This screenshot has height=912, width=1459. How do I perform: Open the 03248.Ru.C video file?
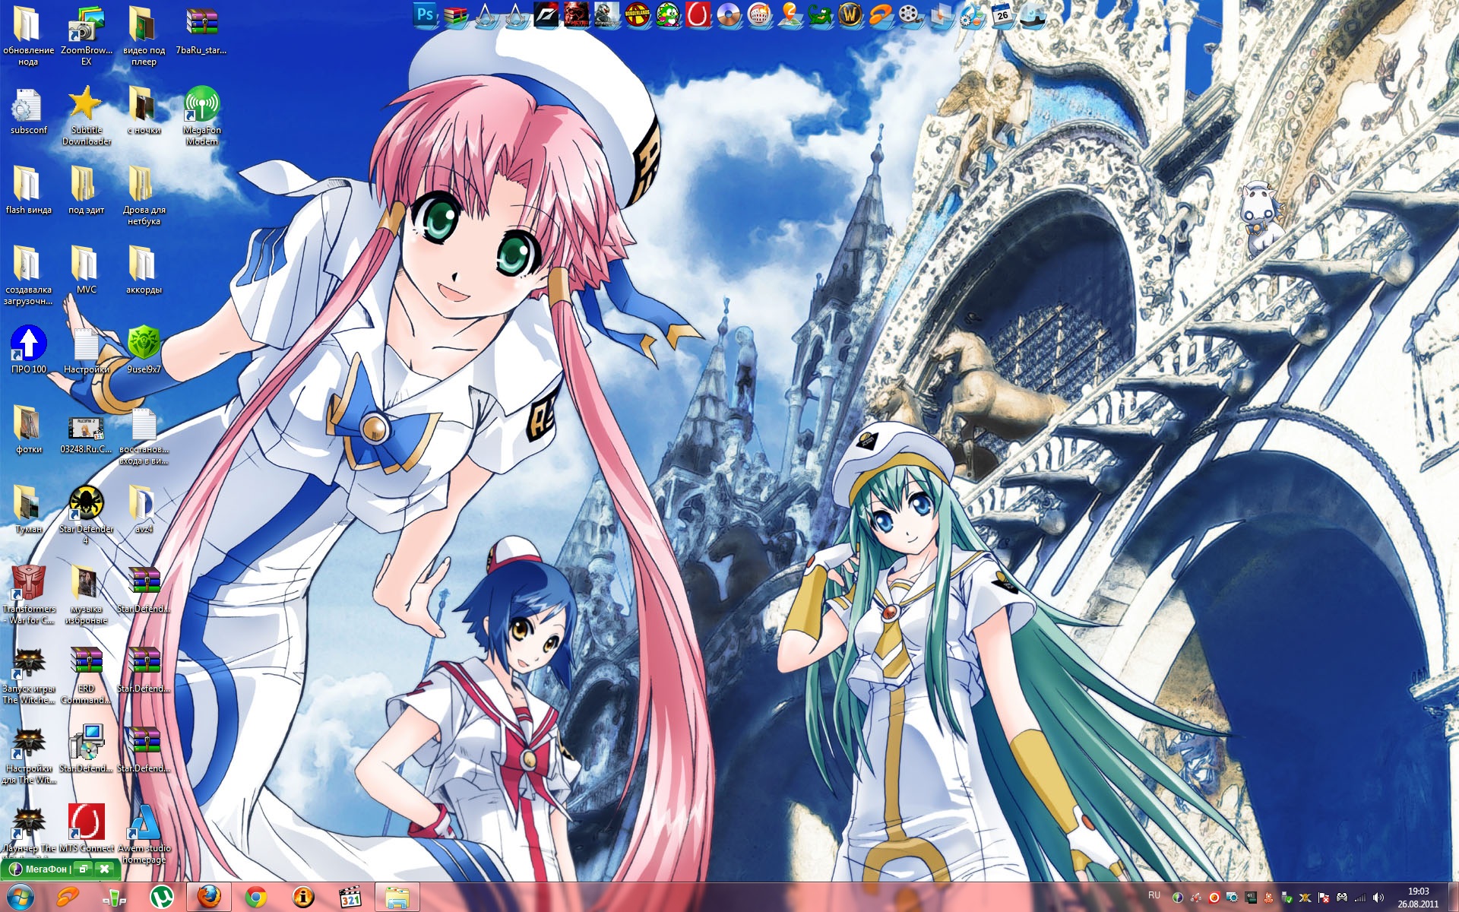pyautogui.click(x=86, y=435)
